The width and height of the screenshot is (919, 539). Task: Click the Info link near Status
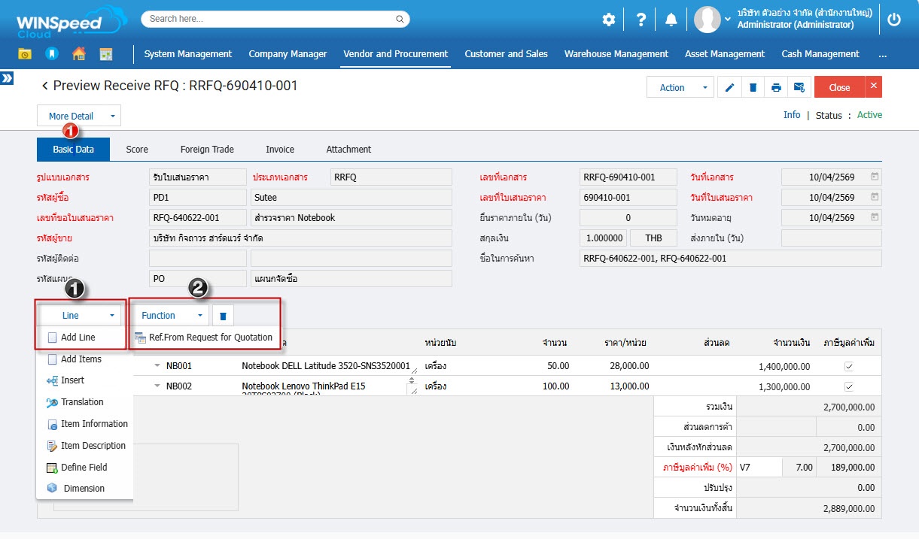pos(792,115)
